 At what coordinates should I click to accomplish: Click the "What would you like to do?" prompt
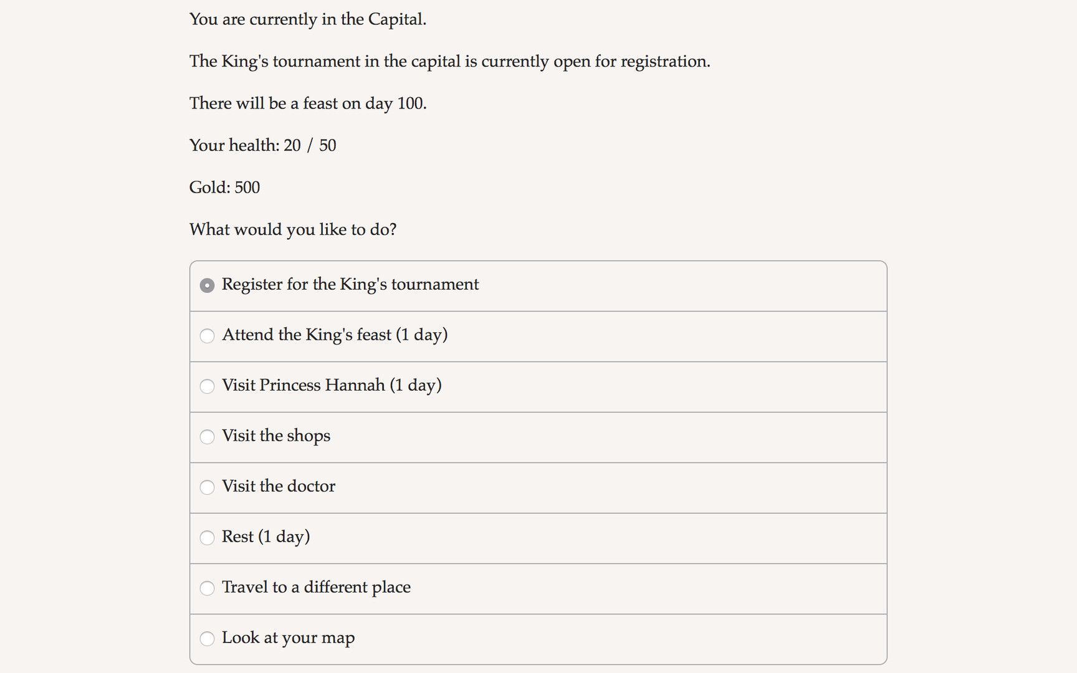click(293, 230)
